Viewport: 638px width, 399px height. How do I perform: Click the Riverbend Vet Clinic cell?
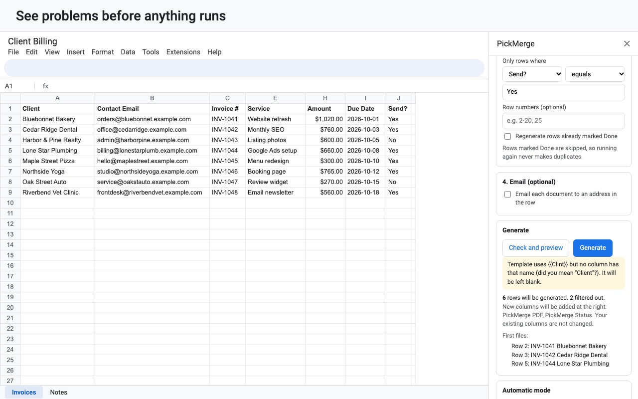point(57,193)
